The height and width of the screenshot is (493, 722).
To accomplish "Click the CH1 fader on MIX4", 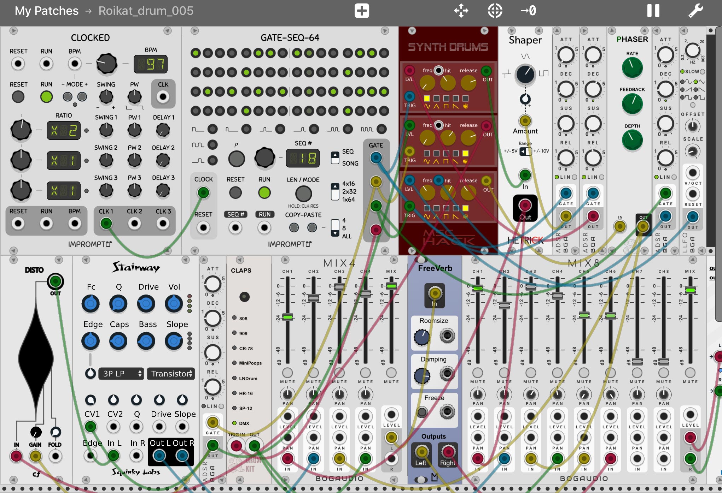I will pyautogui.click(x=287, y=317).
